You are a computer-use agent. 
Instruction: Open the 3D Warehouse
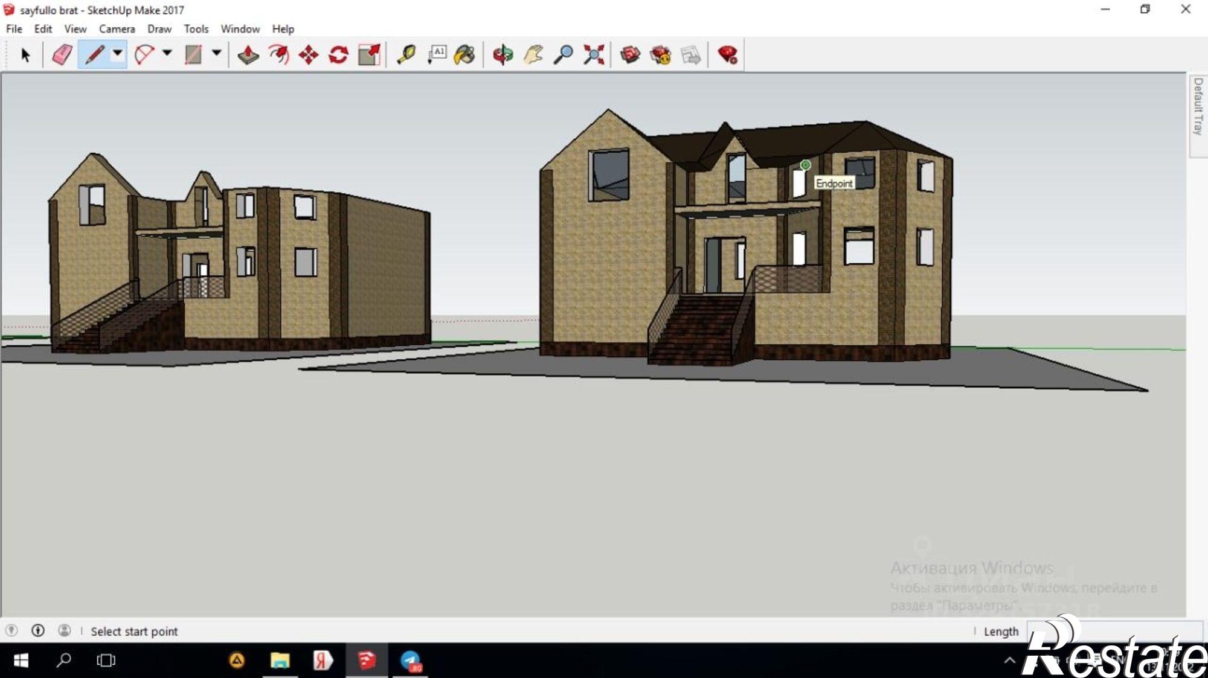(x=630, y=55)
